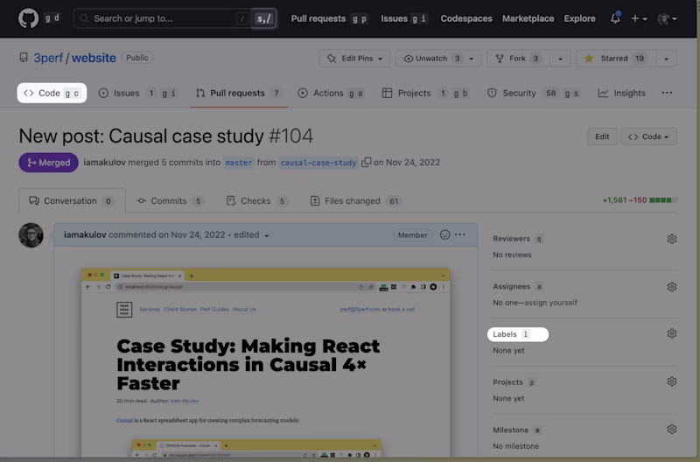Toggle the Starred button
Image resolution: width=700 pixels, height=462 pixels.
pos(616,59)
